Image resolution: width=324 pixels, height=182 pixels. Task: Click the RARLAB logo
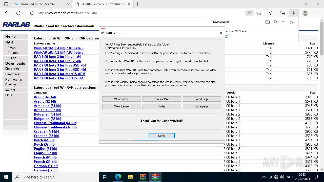pos(16,25)
